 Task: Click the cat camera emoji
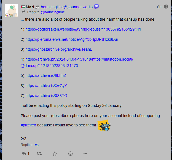104,125
